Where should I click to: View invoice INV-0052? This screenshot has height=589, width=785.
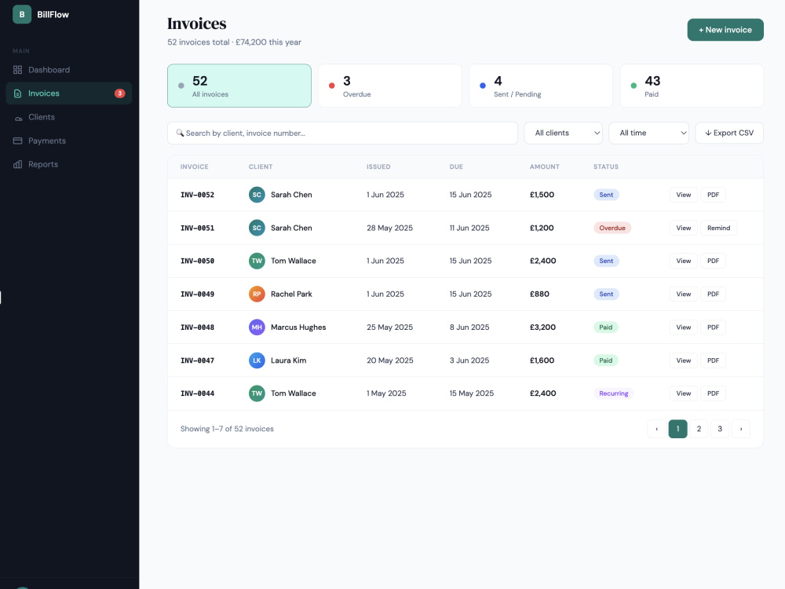(684, 195)
